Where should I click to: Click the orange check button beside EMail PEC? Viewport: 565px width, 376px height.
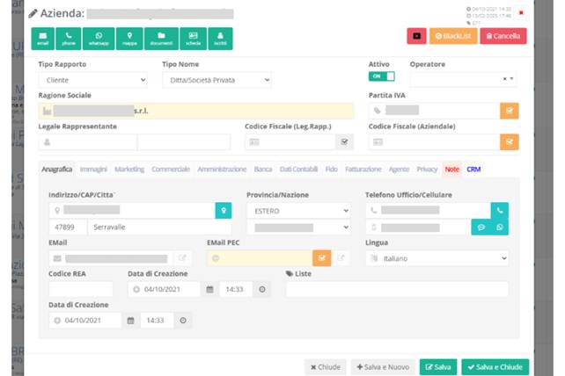(x=322, y=258)
